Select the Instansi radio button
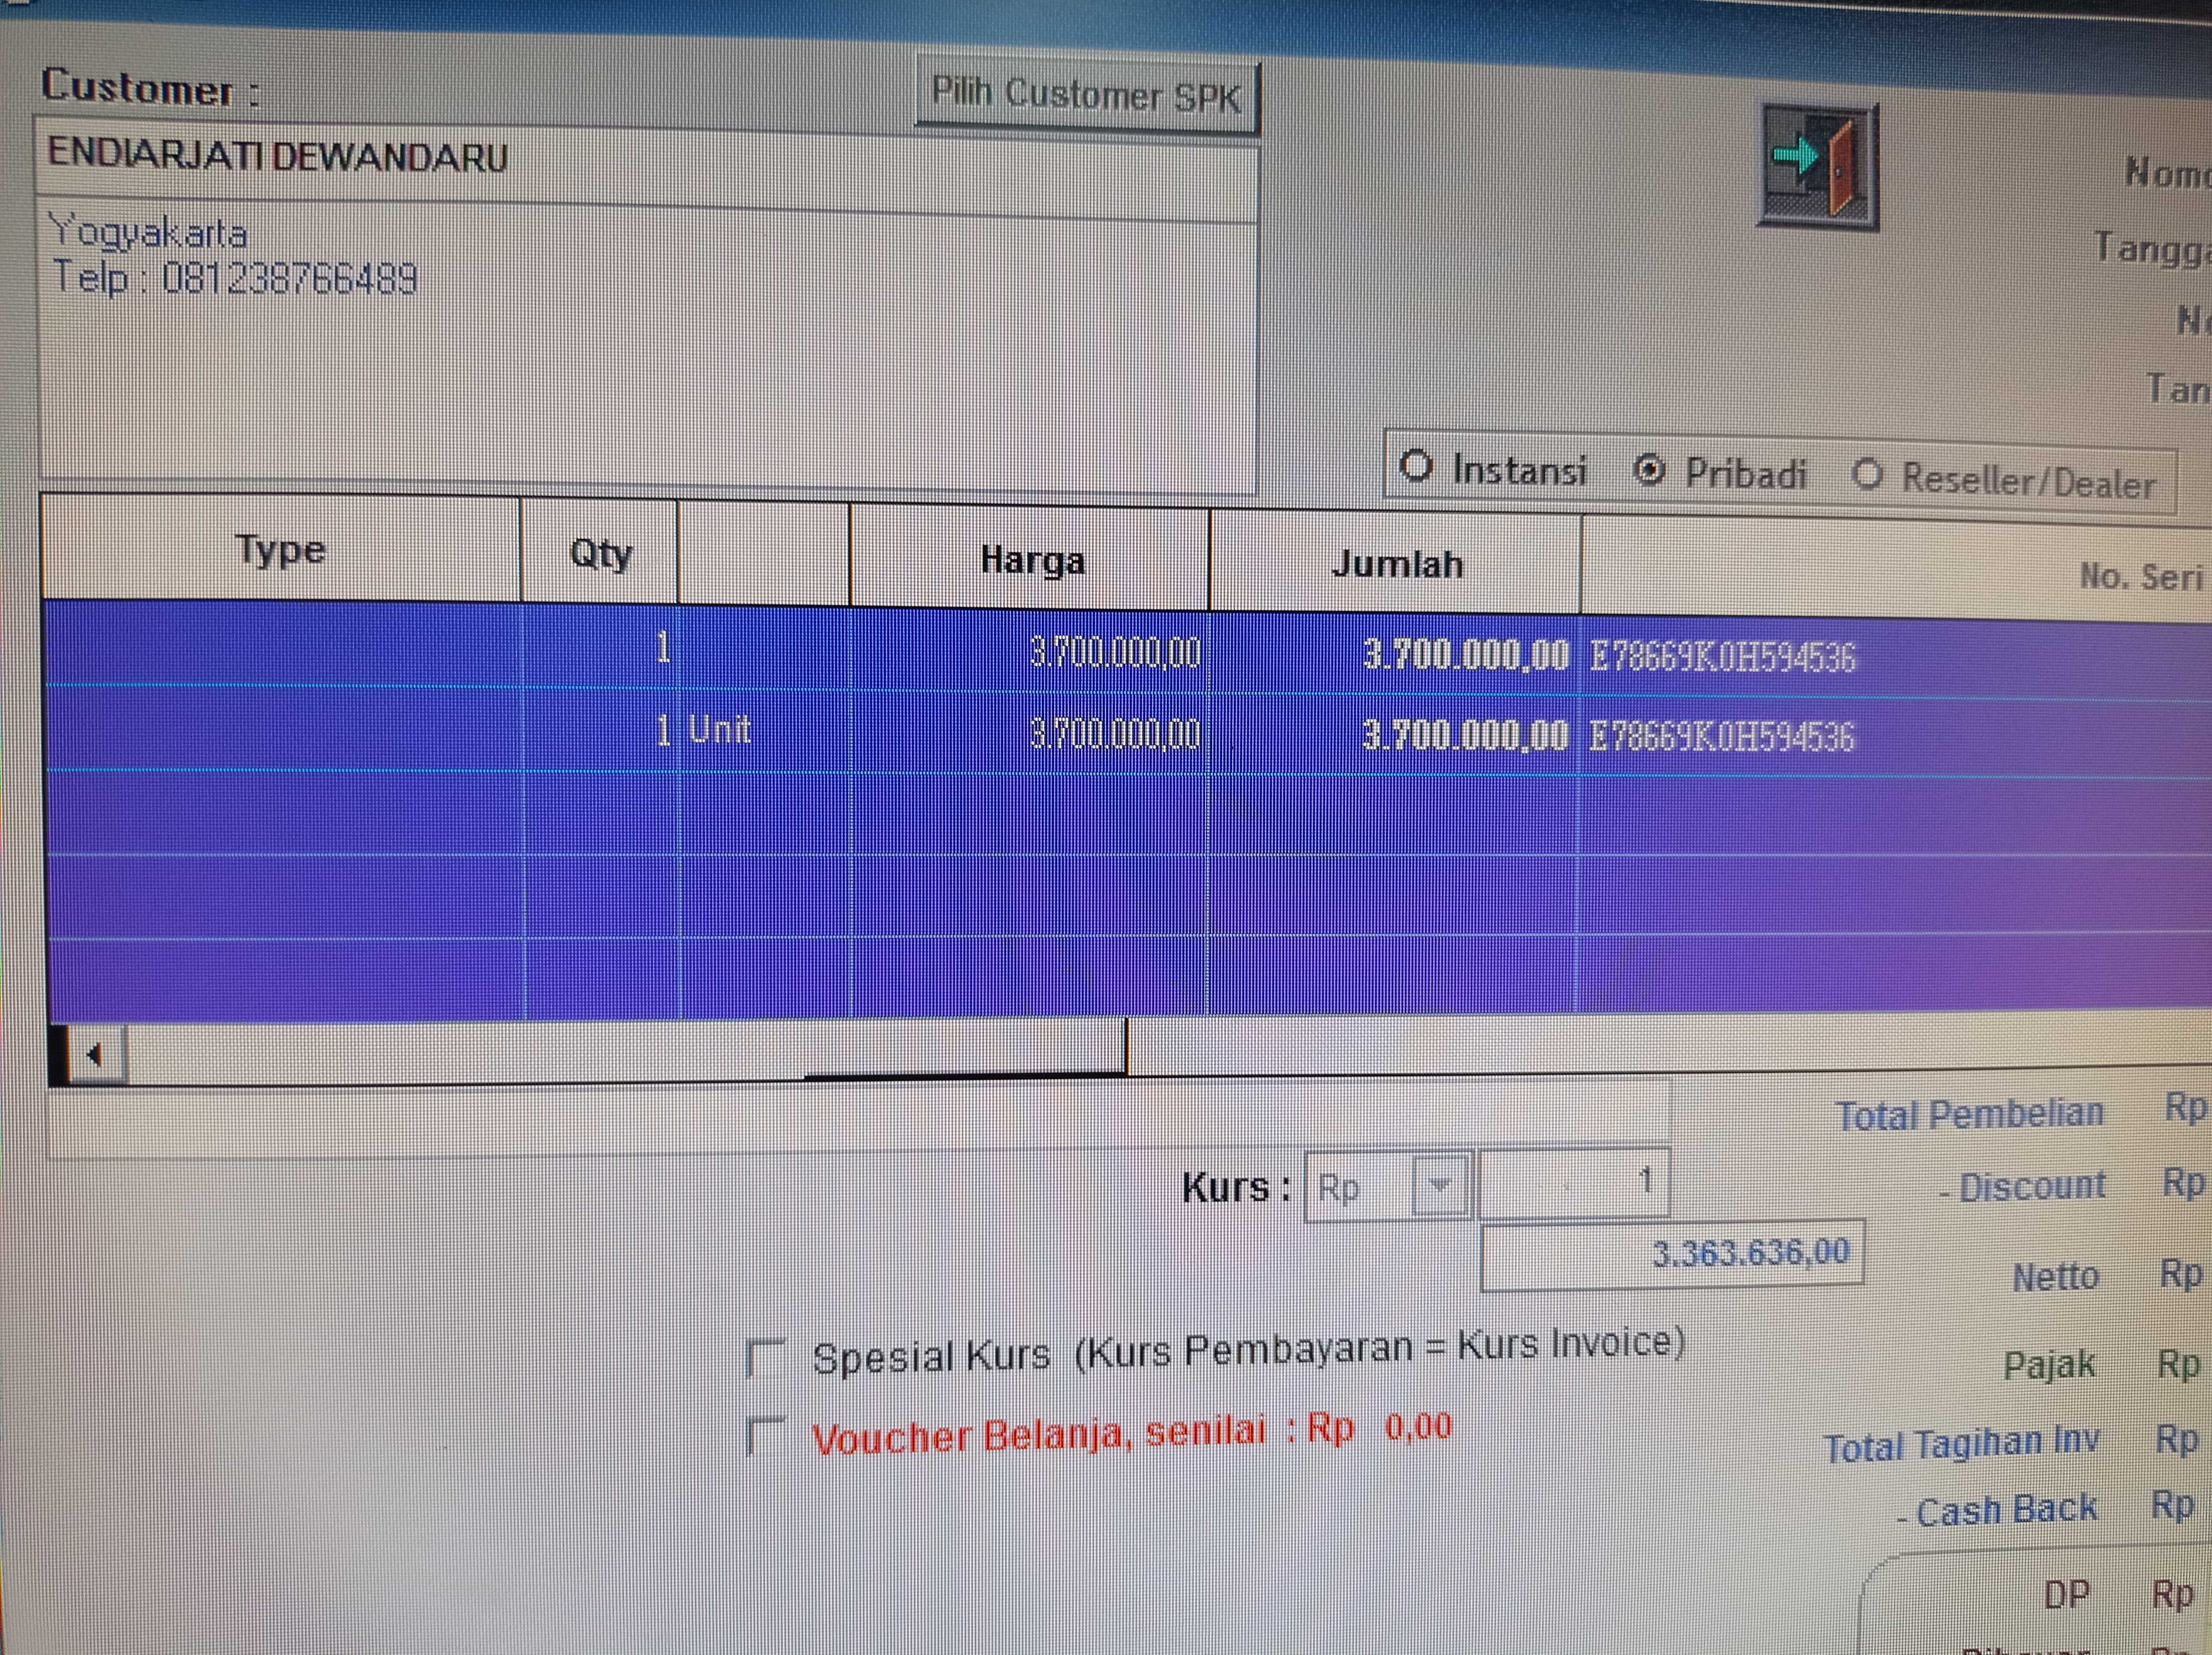2212x1655 pixels. (1416, 466)
